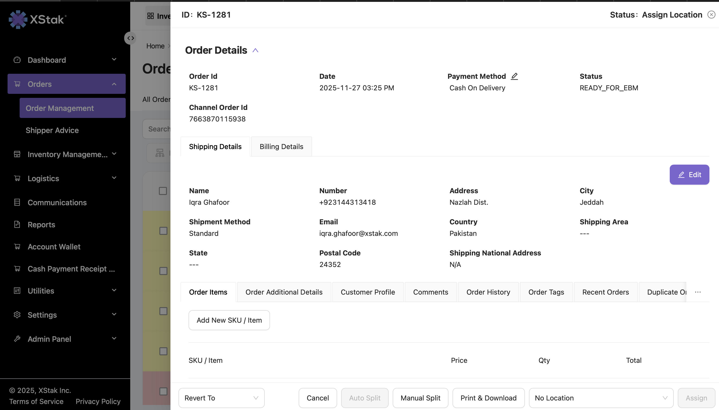This screenshot has width=719, height=410.
Task: Click the Utilities sliders icon
Action: [17, 291]
